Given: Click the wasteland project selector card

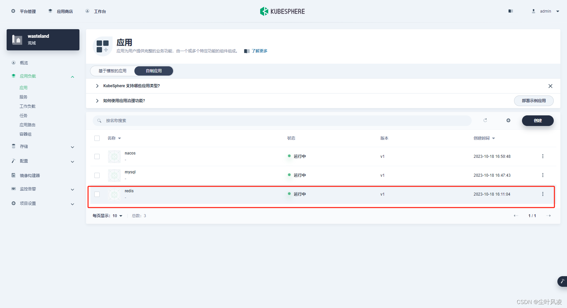Looking at the screenshot, I should click(x=43, y=40).
